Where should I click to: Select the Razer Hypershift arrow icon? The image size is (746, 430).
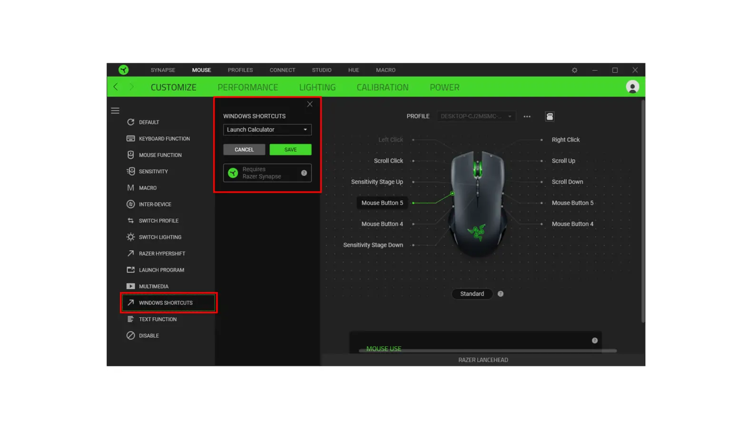(130, 253)
